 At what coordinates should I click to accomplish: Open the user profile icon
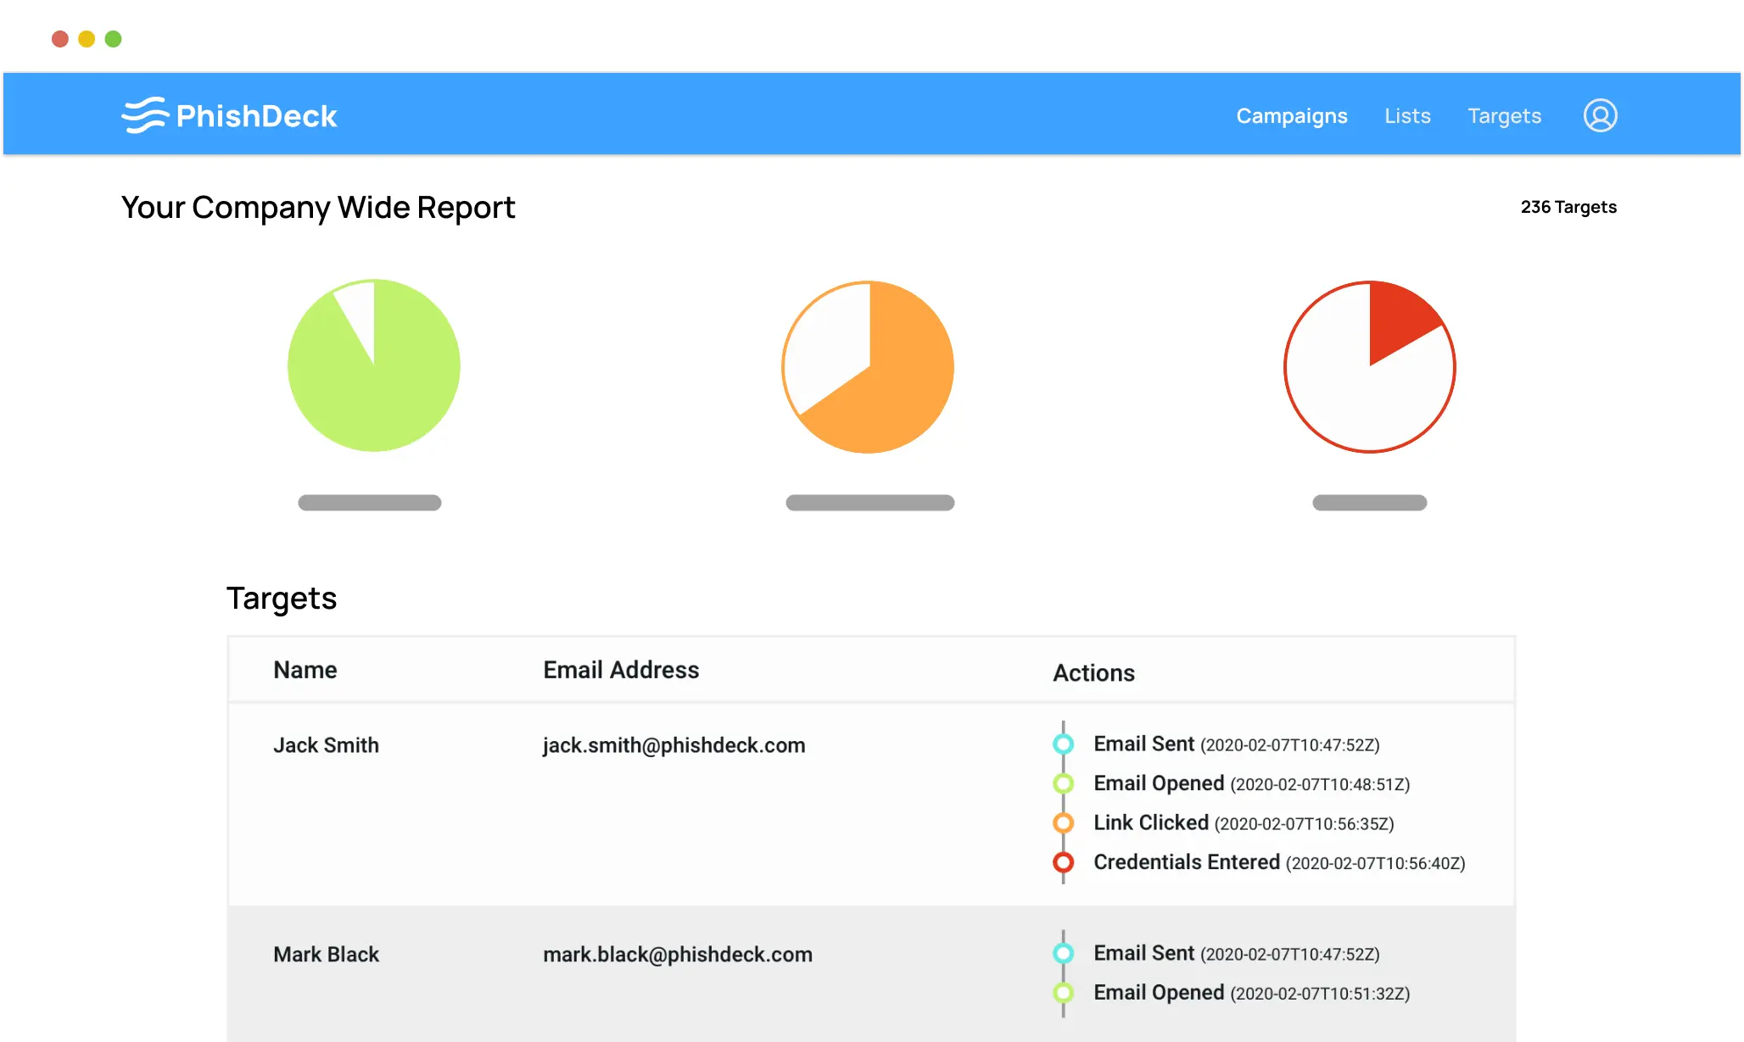[x=1600, y=115]
